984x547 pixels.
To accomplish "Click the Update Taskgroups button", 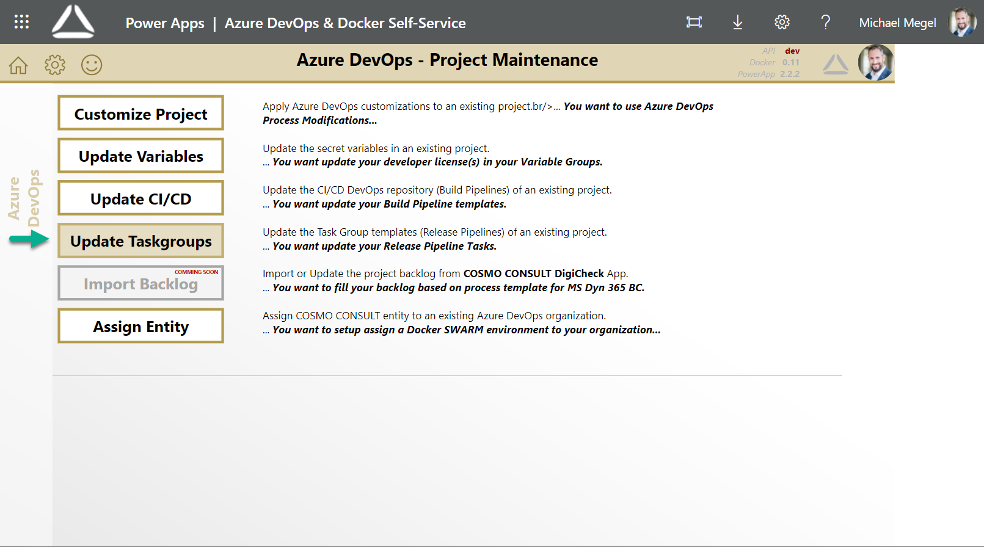I will point(141,241).
